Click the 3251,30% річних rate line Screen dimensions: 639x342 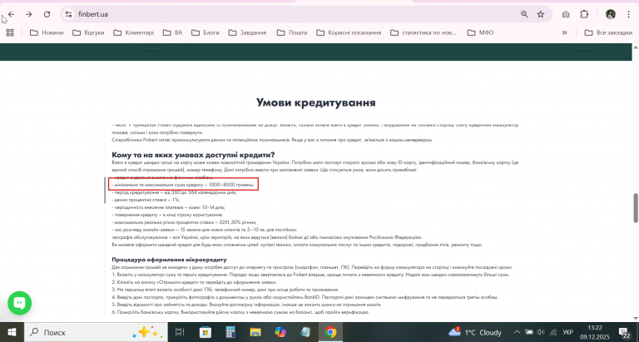(x=184, y=222)
